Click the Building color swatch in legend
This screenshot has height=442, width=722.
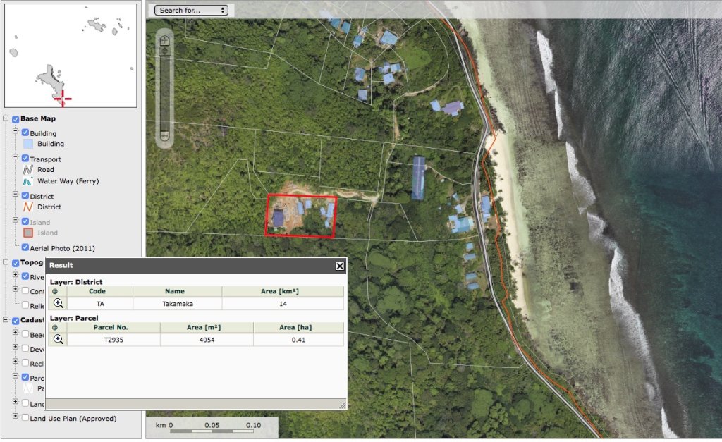pos(29,144)
